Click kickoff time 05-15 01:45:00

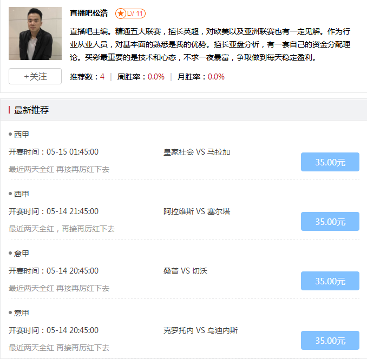pyautogui.click(x=73, y=152)
